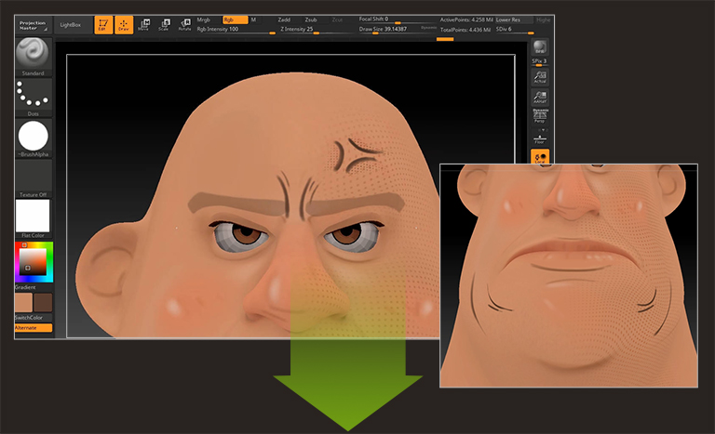
Task: Click the Actual size view icon
Action: pyautogui.click(x=539, y=76)
